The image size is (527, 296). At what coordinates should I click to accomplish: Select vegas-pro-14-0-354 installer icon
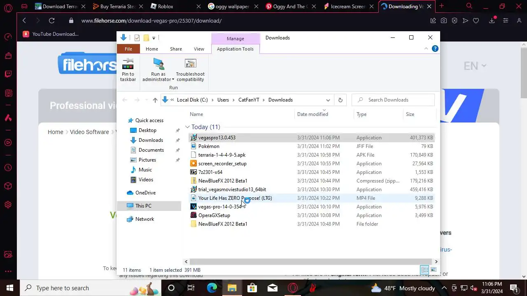(194, 207)
